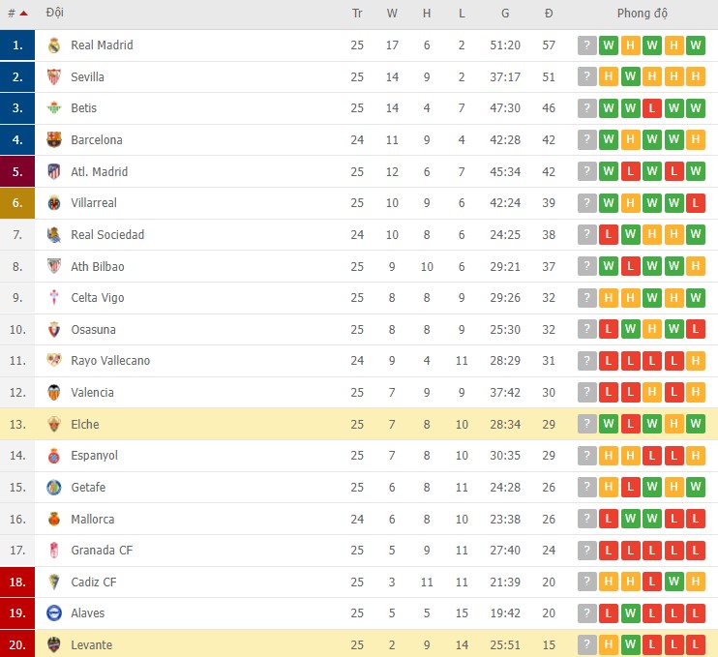This screenshot has height=657, width=718.
Task: Click the Phong độ column header
Action: tap(643, 14)
